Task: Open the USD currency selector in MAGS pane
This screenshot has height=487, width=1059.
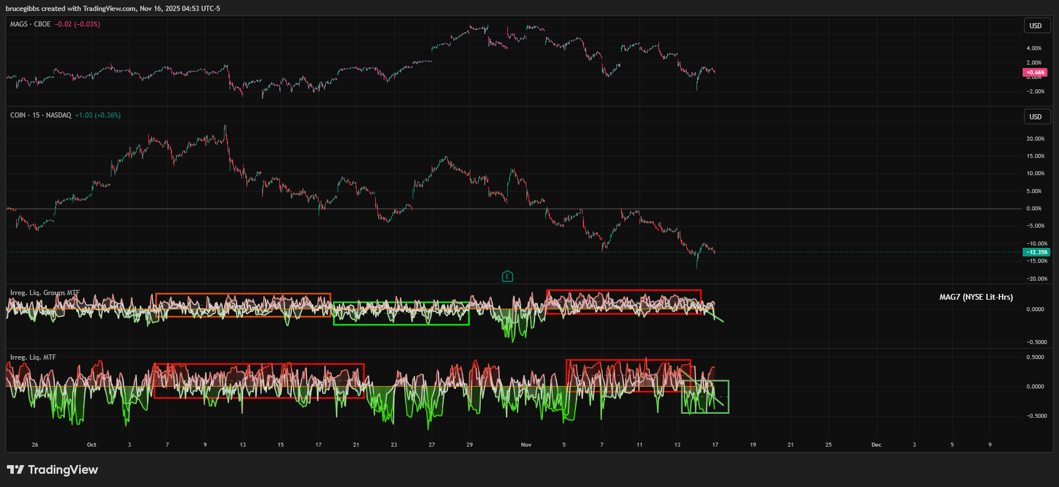Action: [1036, 25]
